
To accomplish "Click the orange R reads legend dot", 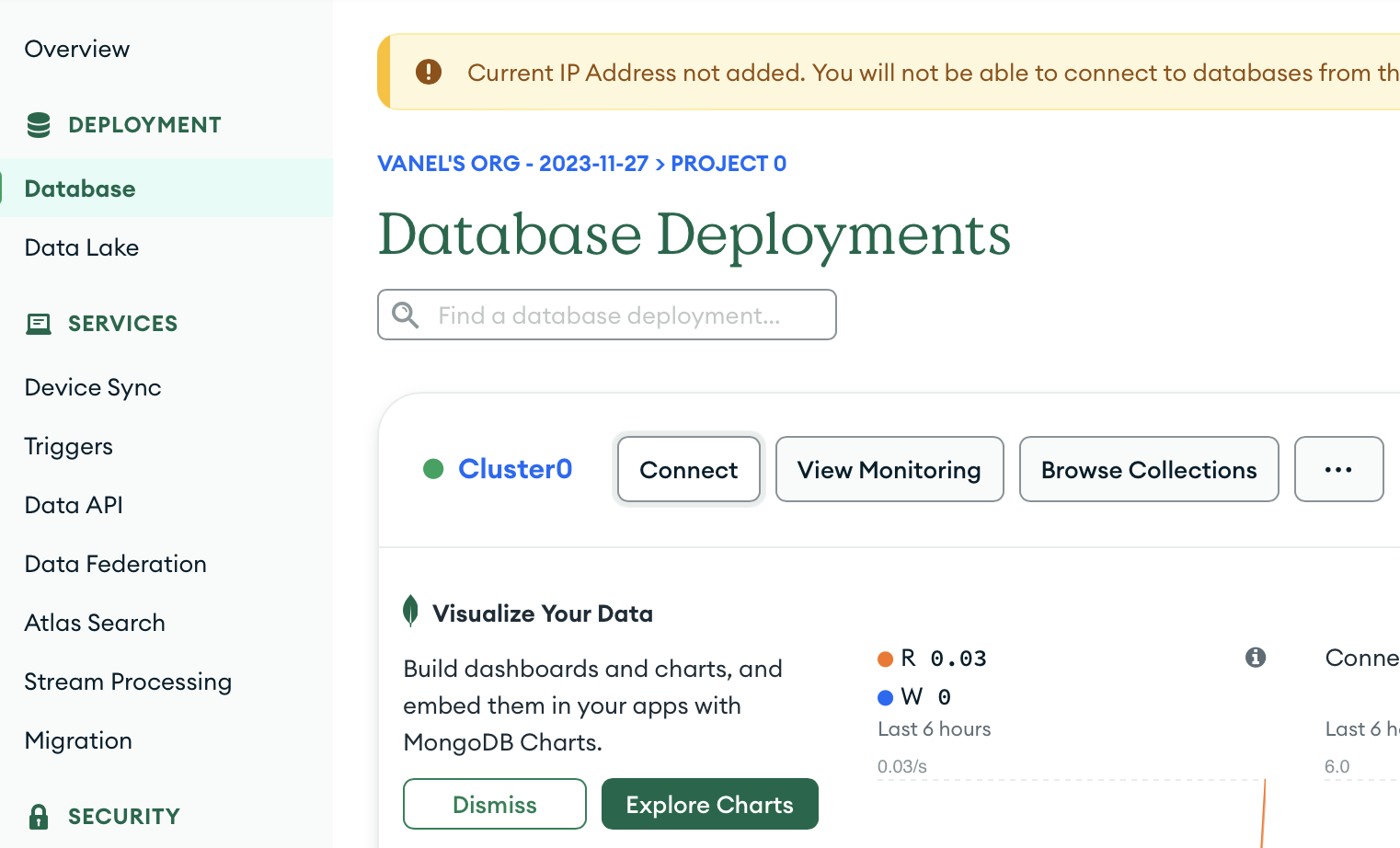I will [886, 659].
